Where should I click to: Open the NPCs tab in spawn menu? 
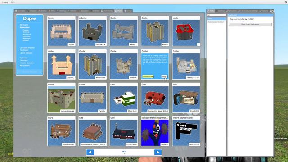coord(52,11)
